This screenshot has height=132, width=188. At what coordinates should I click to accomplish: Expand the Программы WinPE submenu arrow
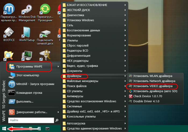[x=58, y=66]
